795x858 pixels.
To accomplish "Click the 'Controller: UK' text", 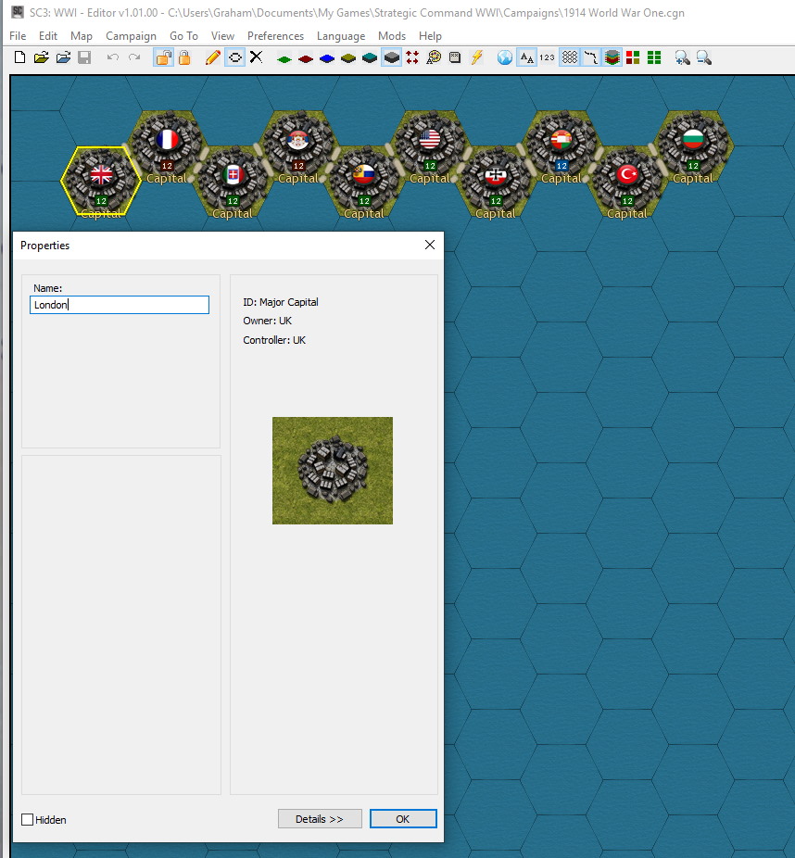I will click(x=274, y=340).
